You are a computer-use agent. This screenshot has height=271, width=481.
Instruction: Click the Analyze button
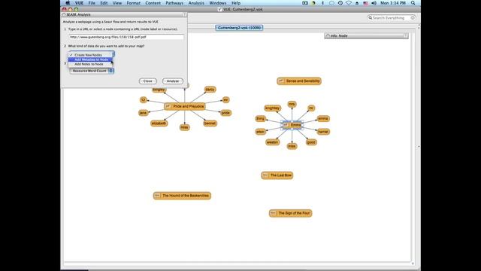point(173,81)
